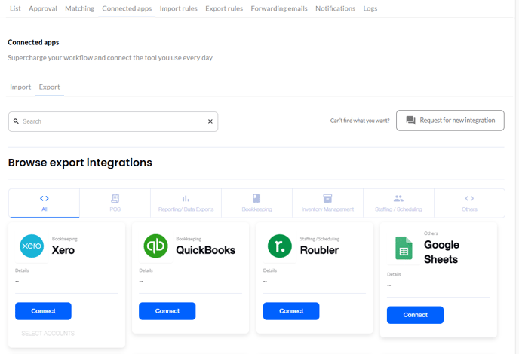Filter by Staffing / Scheduling category

tap(398, 203)
